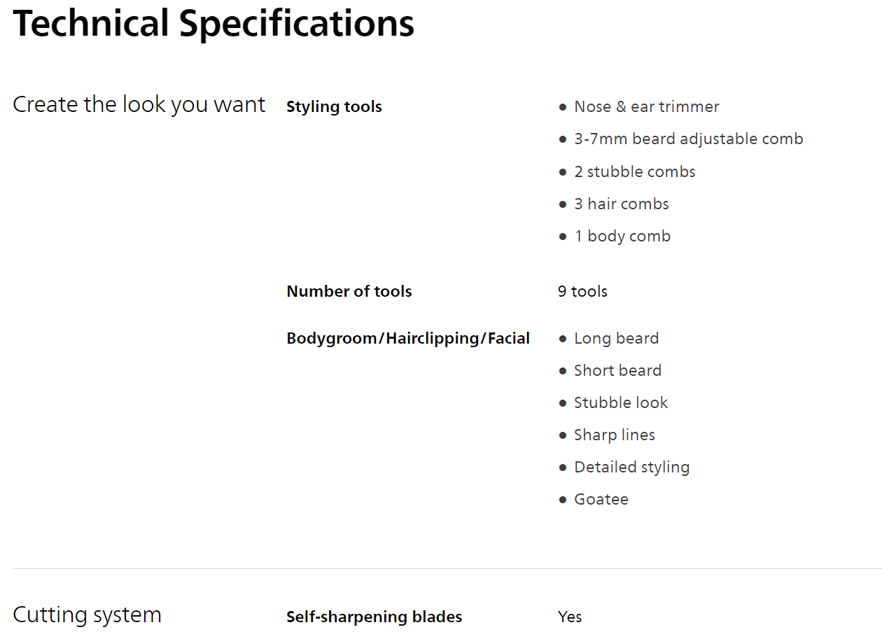Click the 'Goatee' list item
Viewport: 882px width, 632px height.
tap(601, 499)
